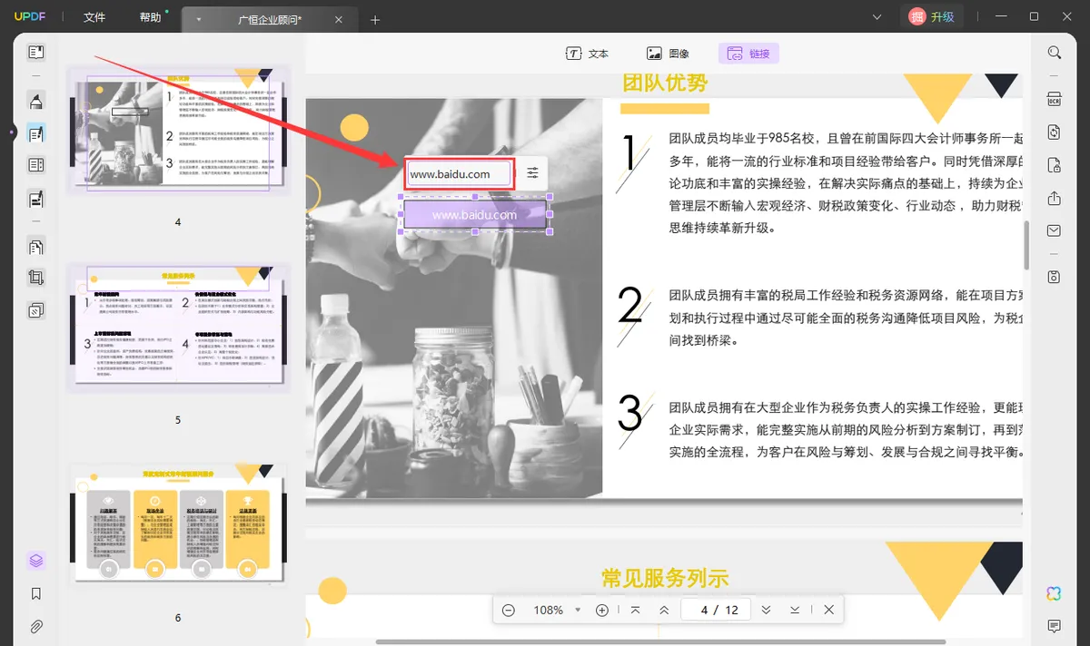The image size is (1090, 646).
Task: Open the reader mode icon in left sidebar
Action: click(x=35, y=53)
